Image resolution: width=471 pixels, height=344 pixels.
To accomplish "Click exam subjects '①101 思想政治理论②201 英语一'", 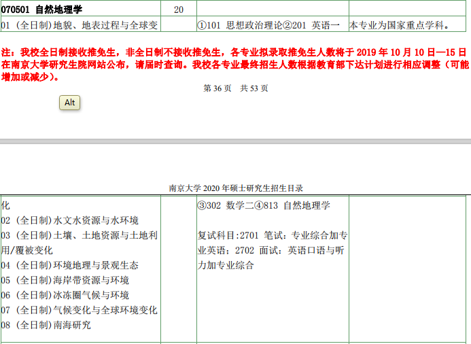I will pos(268,25).
